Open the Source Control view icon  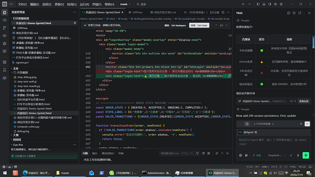(5, 28)
